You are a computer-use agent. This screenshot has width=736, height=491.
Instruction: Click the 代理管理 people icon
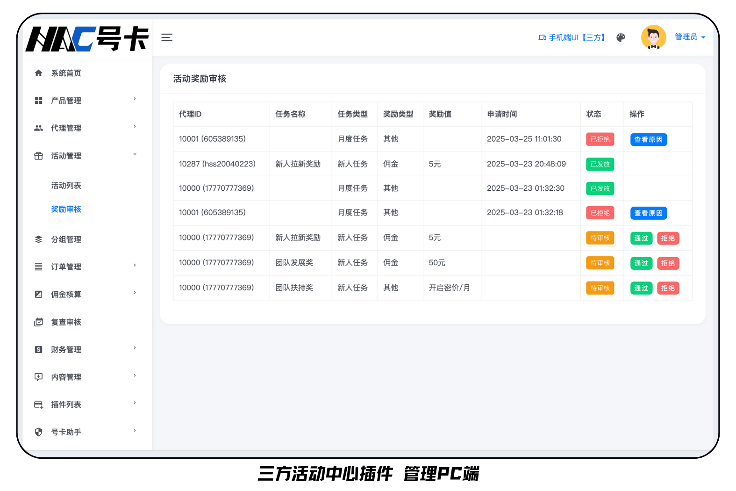[39, 128]
